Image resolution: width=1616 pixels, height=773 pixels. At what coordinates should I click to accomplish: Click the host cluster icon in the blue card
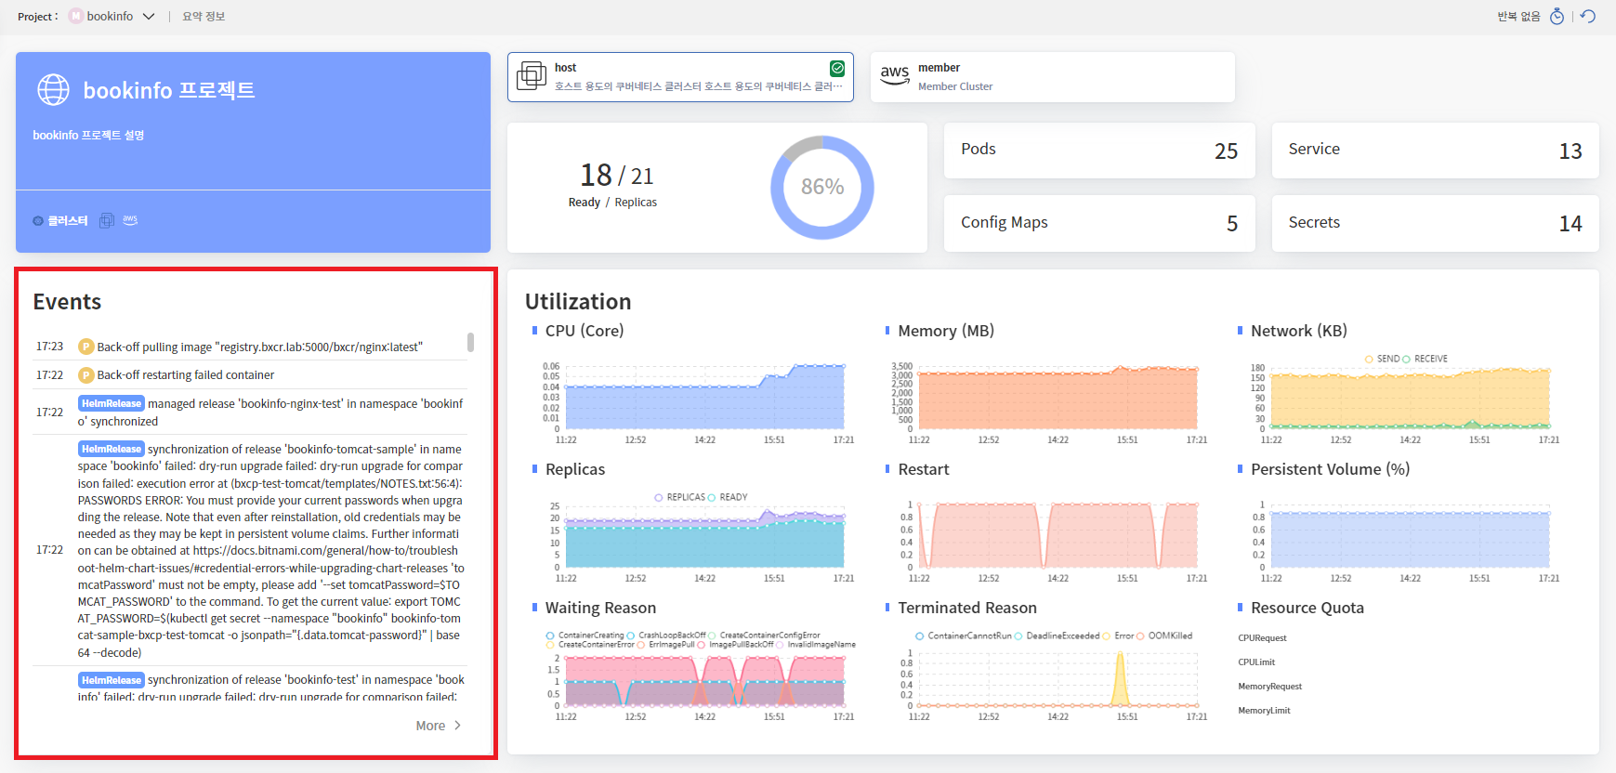click(107, 220)
